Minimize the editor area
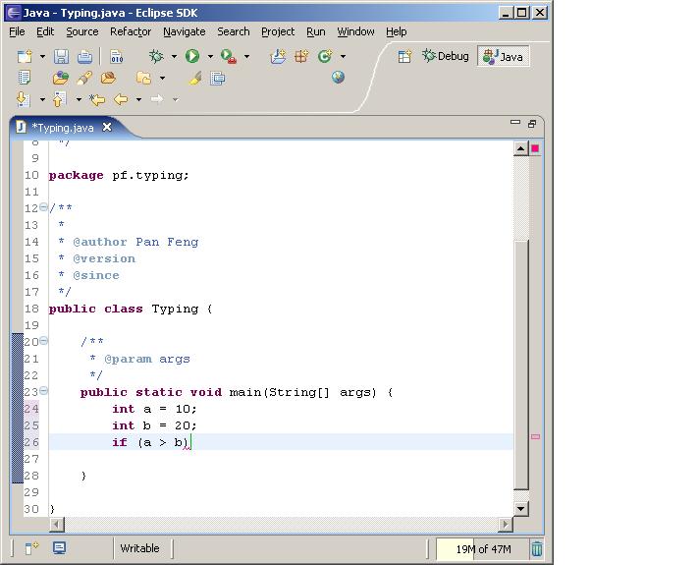Viewport: 698px width, 565px height. click(515, 122)
